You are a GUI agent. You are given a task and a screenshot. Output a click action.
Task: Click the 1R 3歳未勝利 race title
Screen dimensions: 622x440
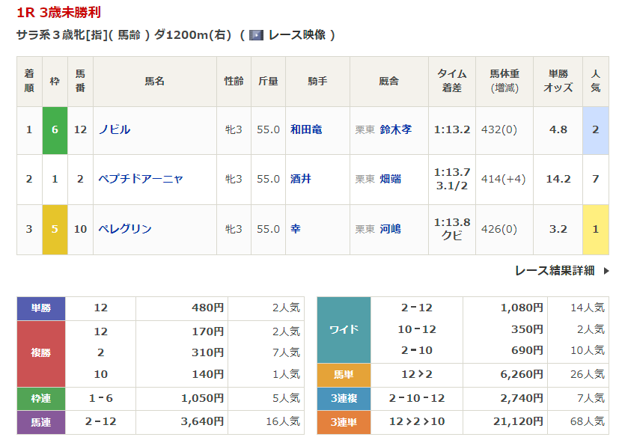tap(59, 13)
